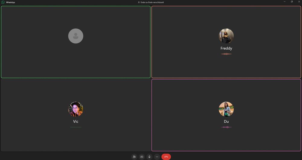The image size is (302, 160).
Task: Select the name label Freddy
Action: 226,48
